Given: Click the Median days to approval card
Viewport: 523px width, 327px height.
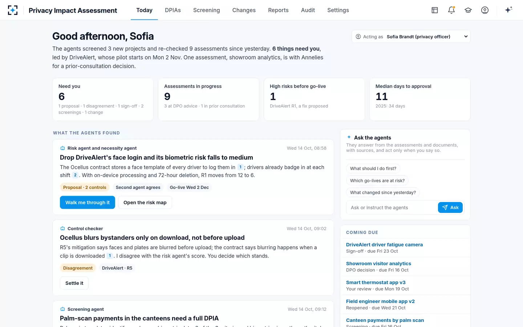Looking at the screenshot, I should [x=420, y=99].
